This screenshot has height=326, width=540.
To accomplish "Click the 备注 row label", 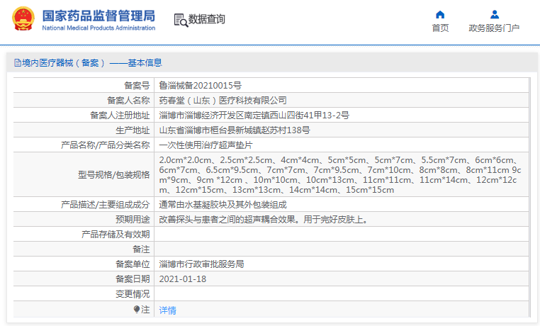I will (141, 249).
